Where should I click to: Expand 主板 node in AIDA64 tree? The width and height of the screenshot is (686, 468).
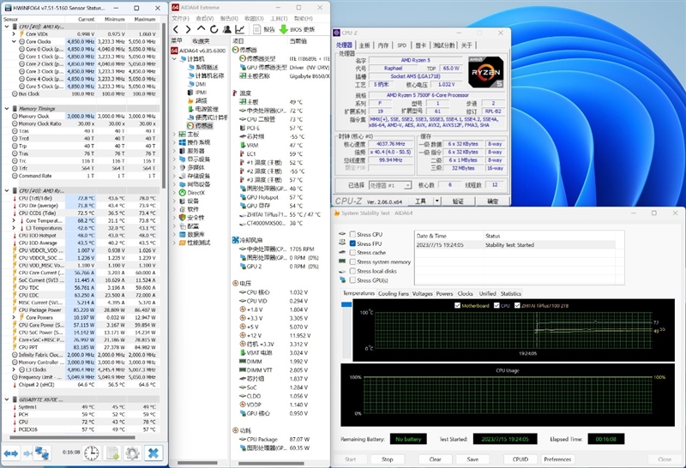[174, 134]
